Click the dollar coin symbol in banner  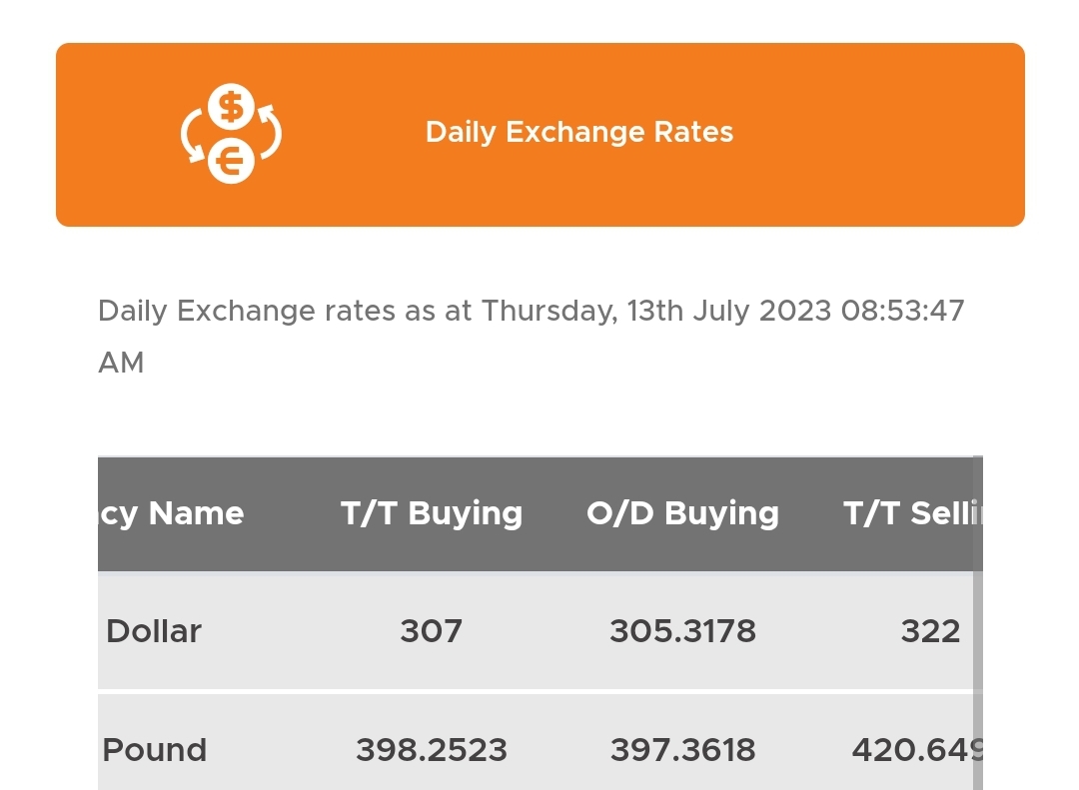(x=232, y=107)
